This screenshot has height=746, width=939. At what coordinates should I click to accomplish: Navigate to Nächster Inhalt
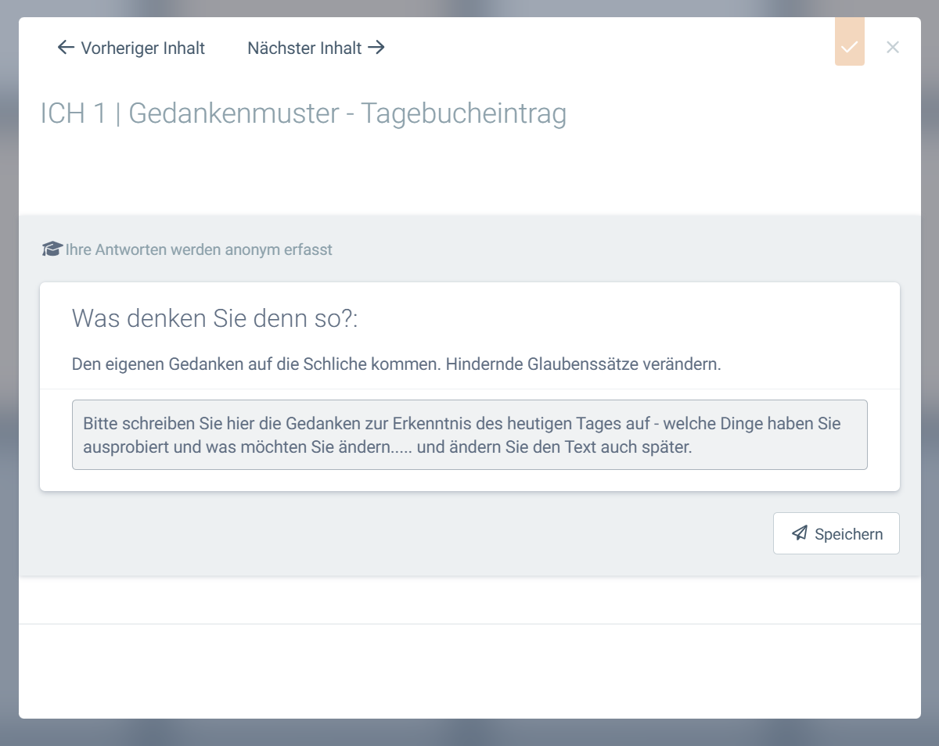[x=305, y=48]
